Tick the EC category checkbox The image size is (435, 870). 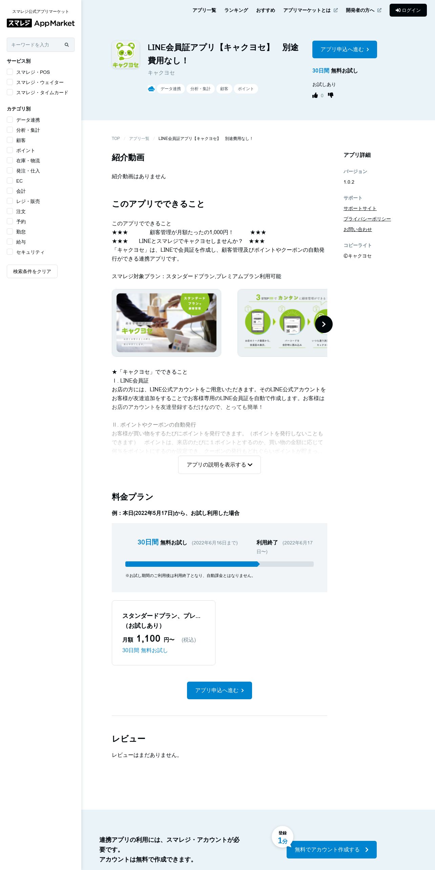coord(10,181)
